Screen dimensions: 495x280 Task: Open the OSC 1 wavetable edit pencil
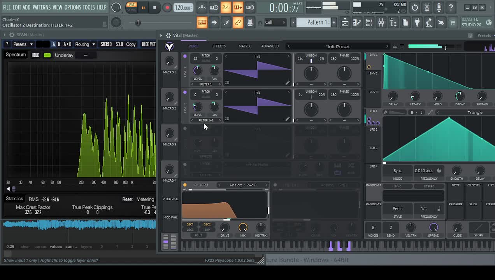point(287,83)
